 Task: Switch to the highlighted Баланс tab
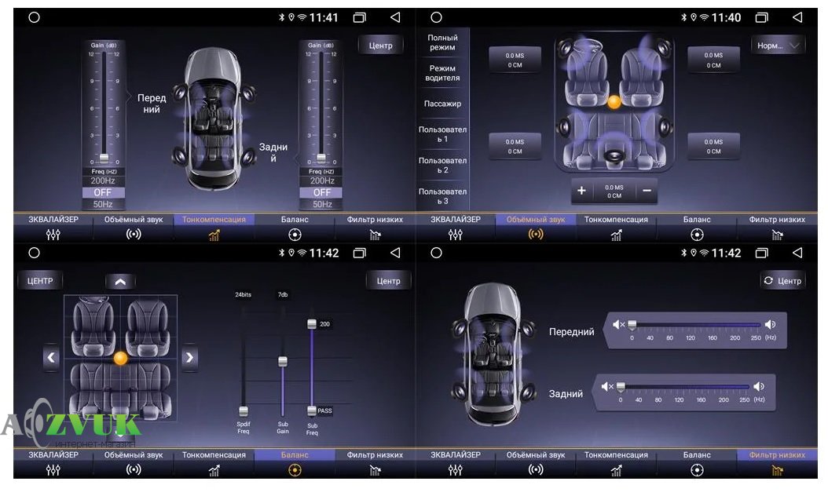click(x=295, y=455)
